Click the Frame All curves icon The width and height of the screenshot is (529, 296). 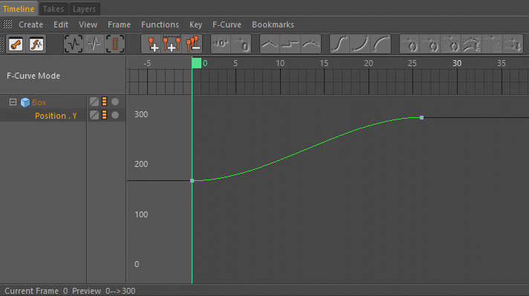point(74,44)
